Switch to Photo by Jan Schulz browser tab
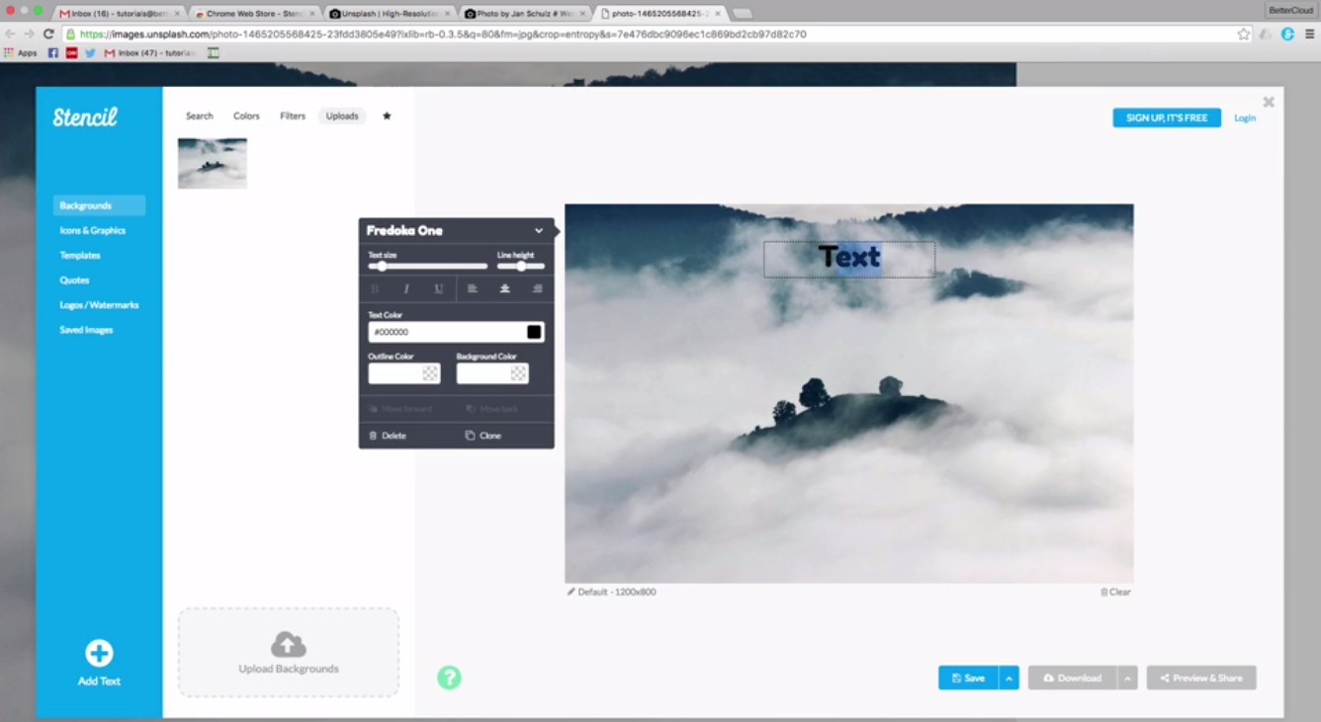This screenshot has width=1321, height=722. coord(524,14)
